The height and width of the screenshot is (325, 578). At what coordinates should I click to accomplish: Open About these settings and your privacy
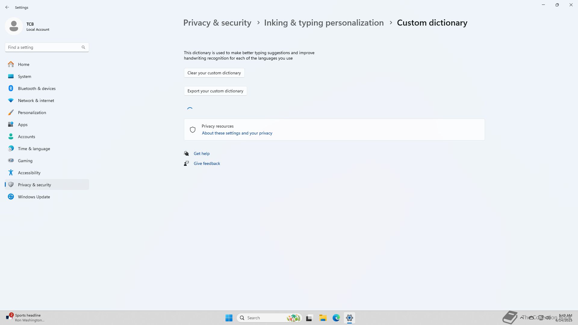coord(237,133)
